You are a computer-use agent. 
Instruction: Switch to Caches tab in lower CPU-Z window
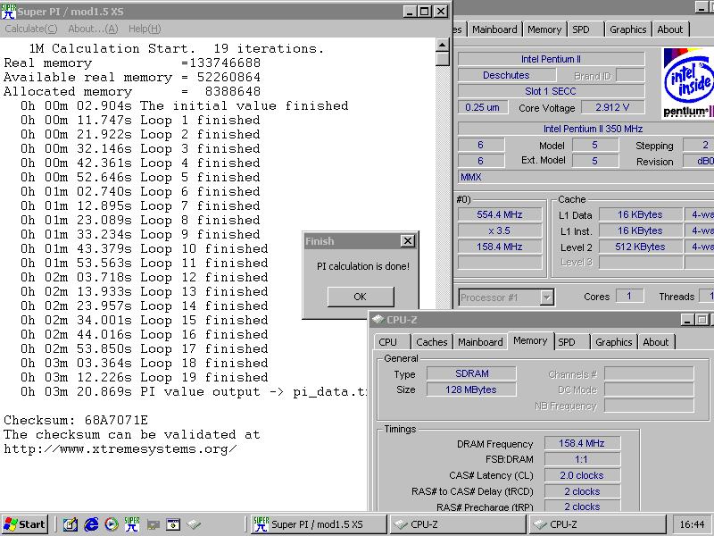(x=432, y=342)
